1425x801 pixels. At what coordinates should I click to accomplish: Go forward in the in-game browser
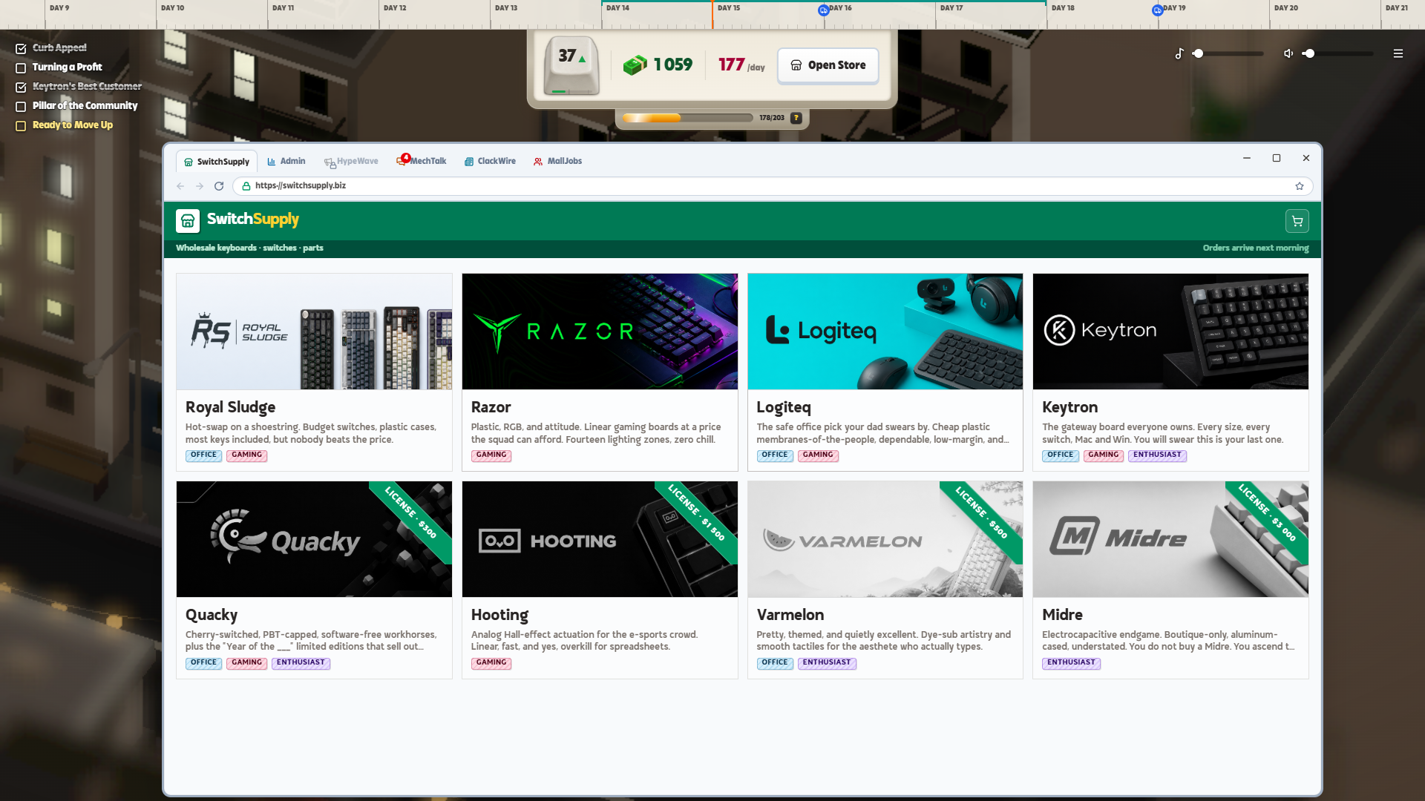(x=200, y=186)
